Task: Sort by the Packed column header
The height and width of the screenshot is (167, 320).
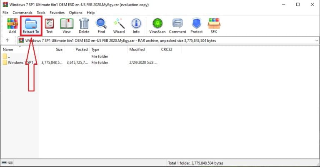Action: (77, 49)
